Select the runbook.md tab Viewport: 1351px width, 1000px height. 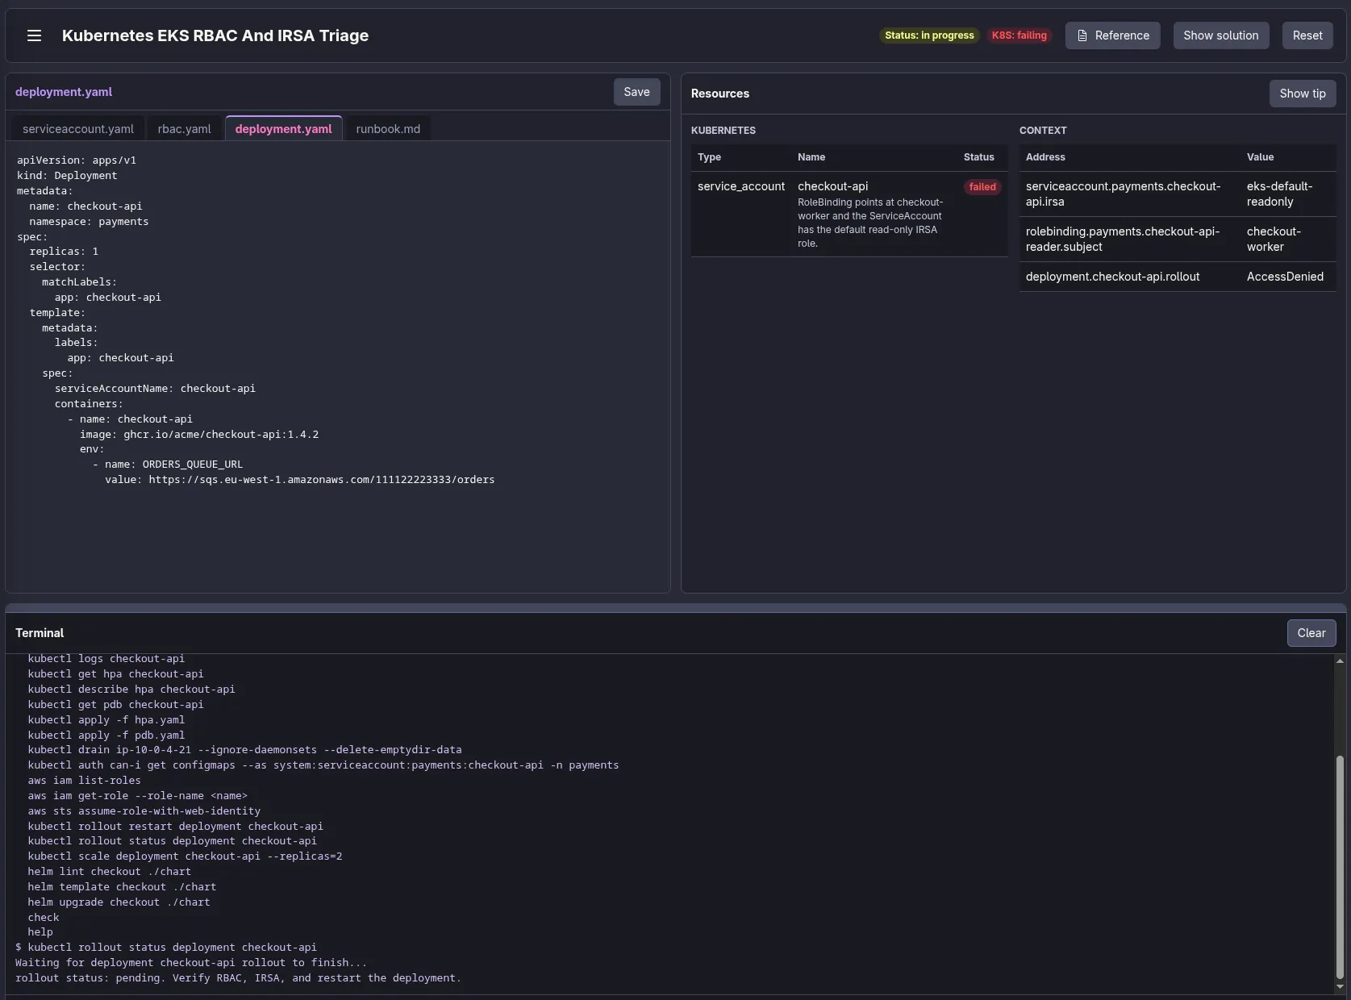point(388,129)
